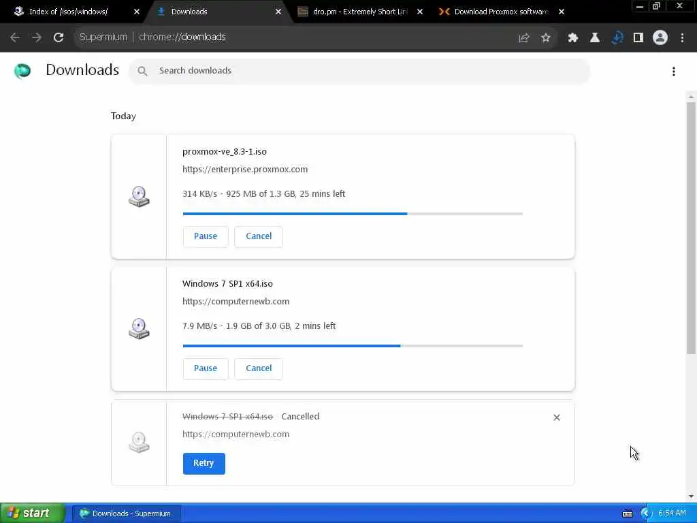Close the Download Proxmox software tab

562,12
